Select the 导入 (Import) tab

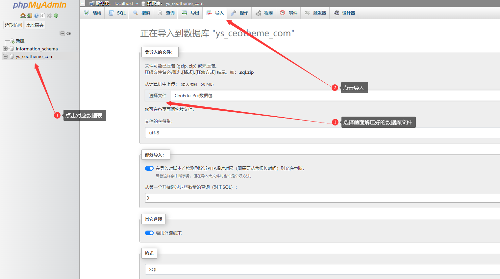215,13
